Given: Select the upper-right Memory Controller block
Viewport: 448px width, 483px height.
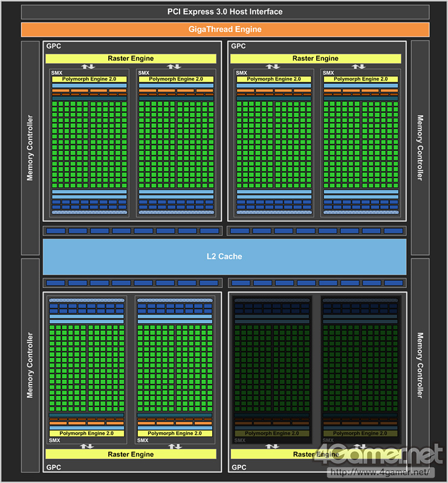Looking at the screenshot, I should click(x=420, y=148).
